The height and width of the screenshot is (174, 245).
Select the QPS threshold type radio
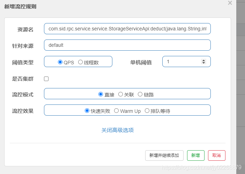click(x=60, y=62)
